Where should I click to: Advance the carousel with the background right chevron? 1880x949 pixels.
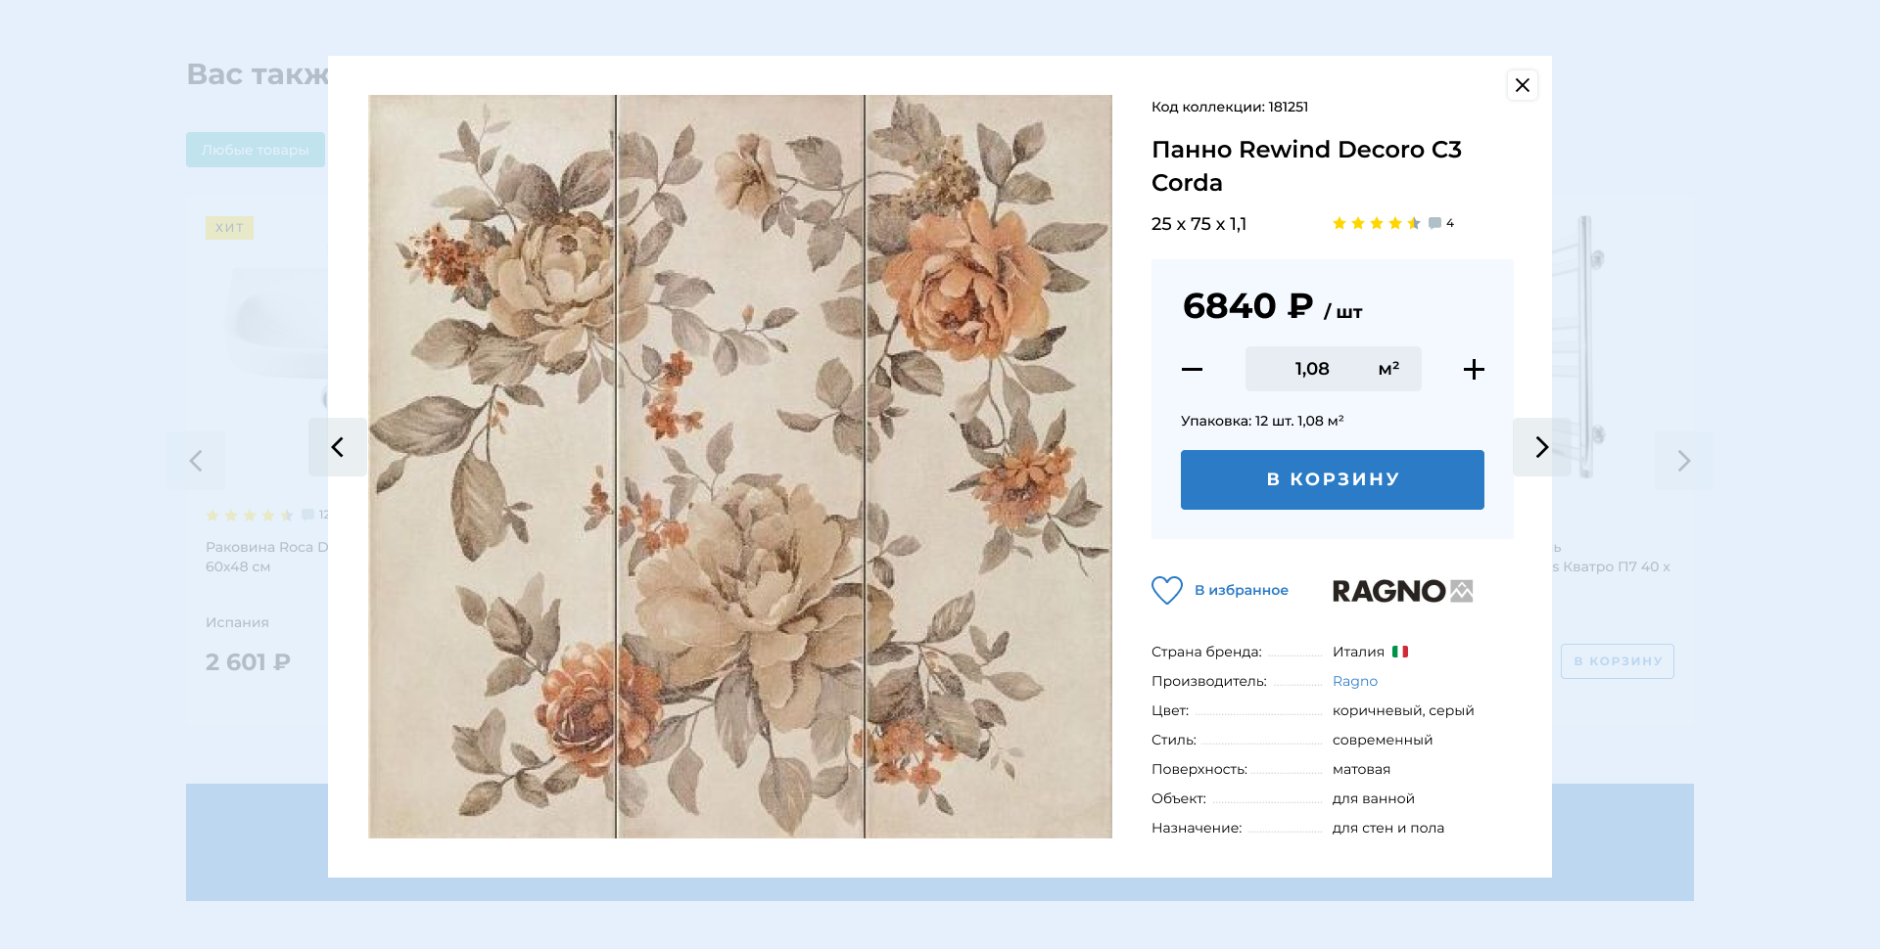point(1684,460)
